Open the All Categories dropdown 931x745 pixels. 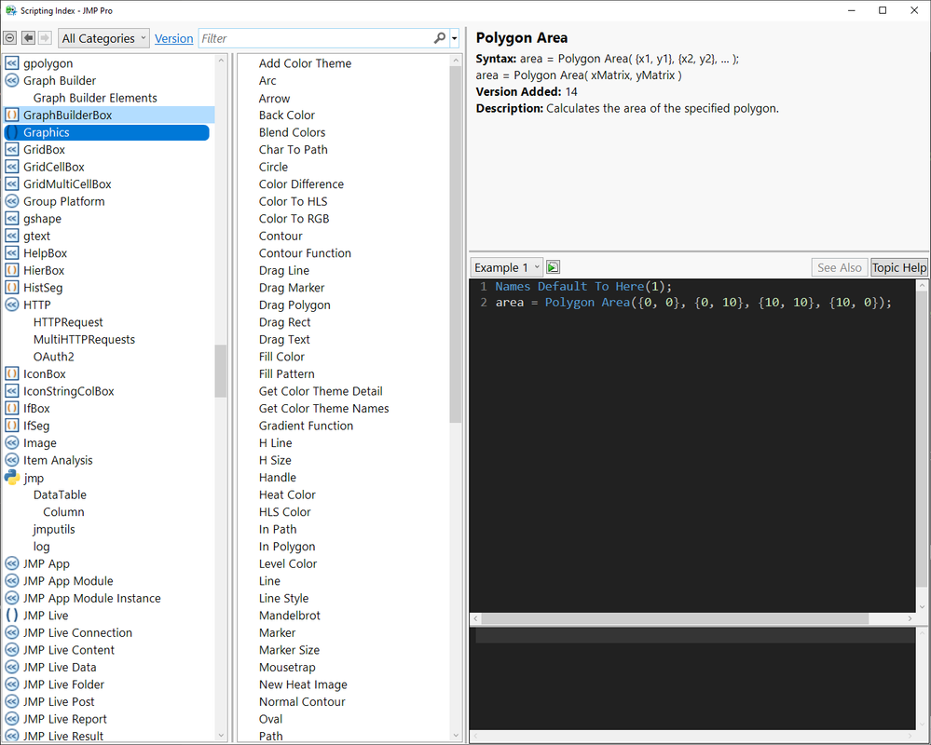point(103,37)
